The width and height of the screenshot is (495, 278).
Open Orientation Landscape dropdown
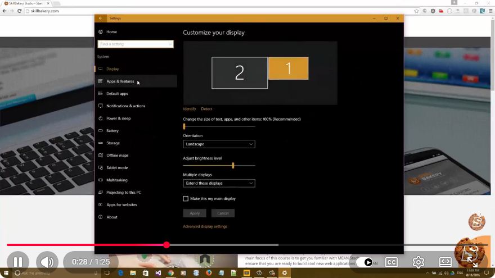[x=219, y=144]
